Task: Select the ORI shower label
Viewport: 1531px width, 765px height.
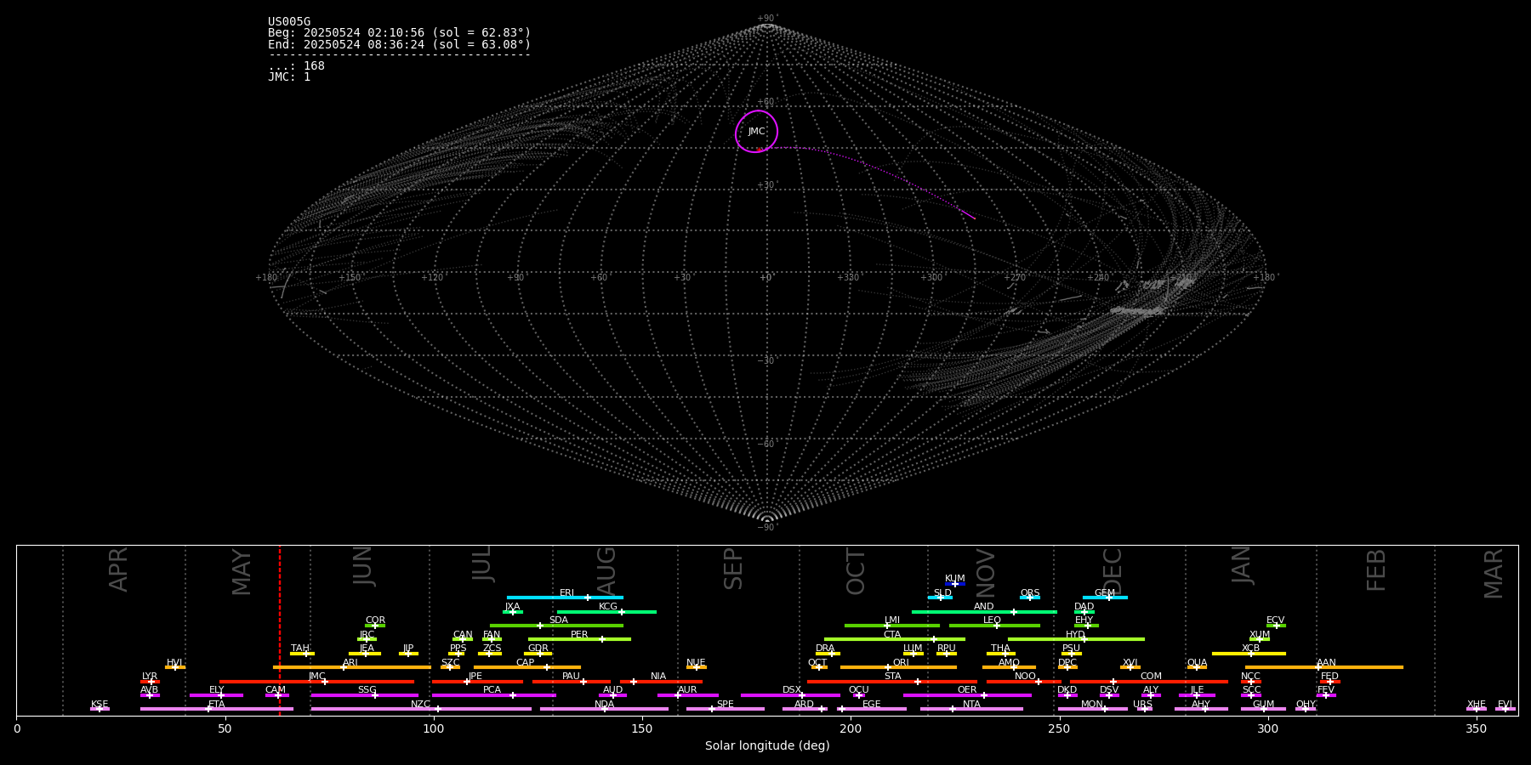Action: 901,663
